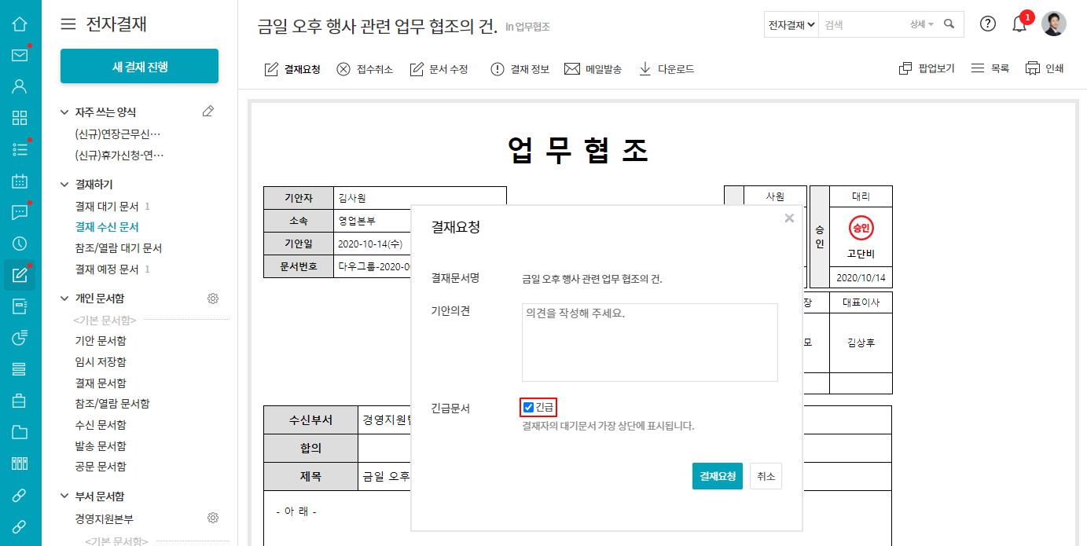The image size is (1087, 546).
Task: Click the teal 결재요청 submit button
Action: coord(717,476)
